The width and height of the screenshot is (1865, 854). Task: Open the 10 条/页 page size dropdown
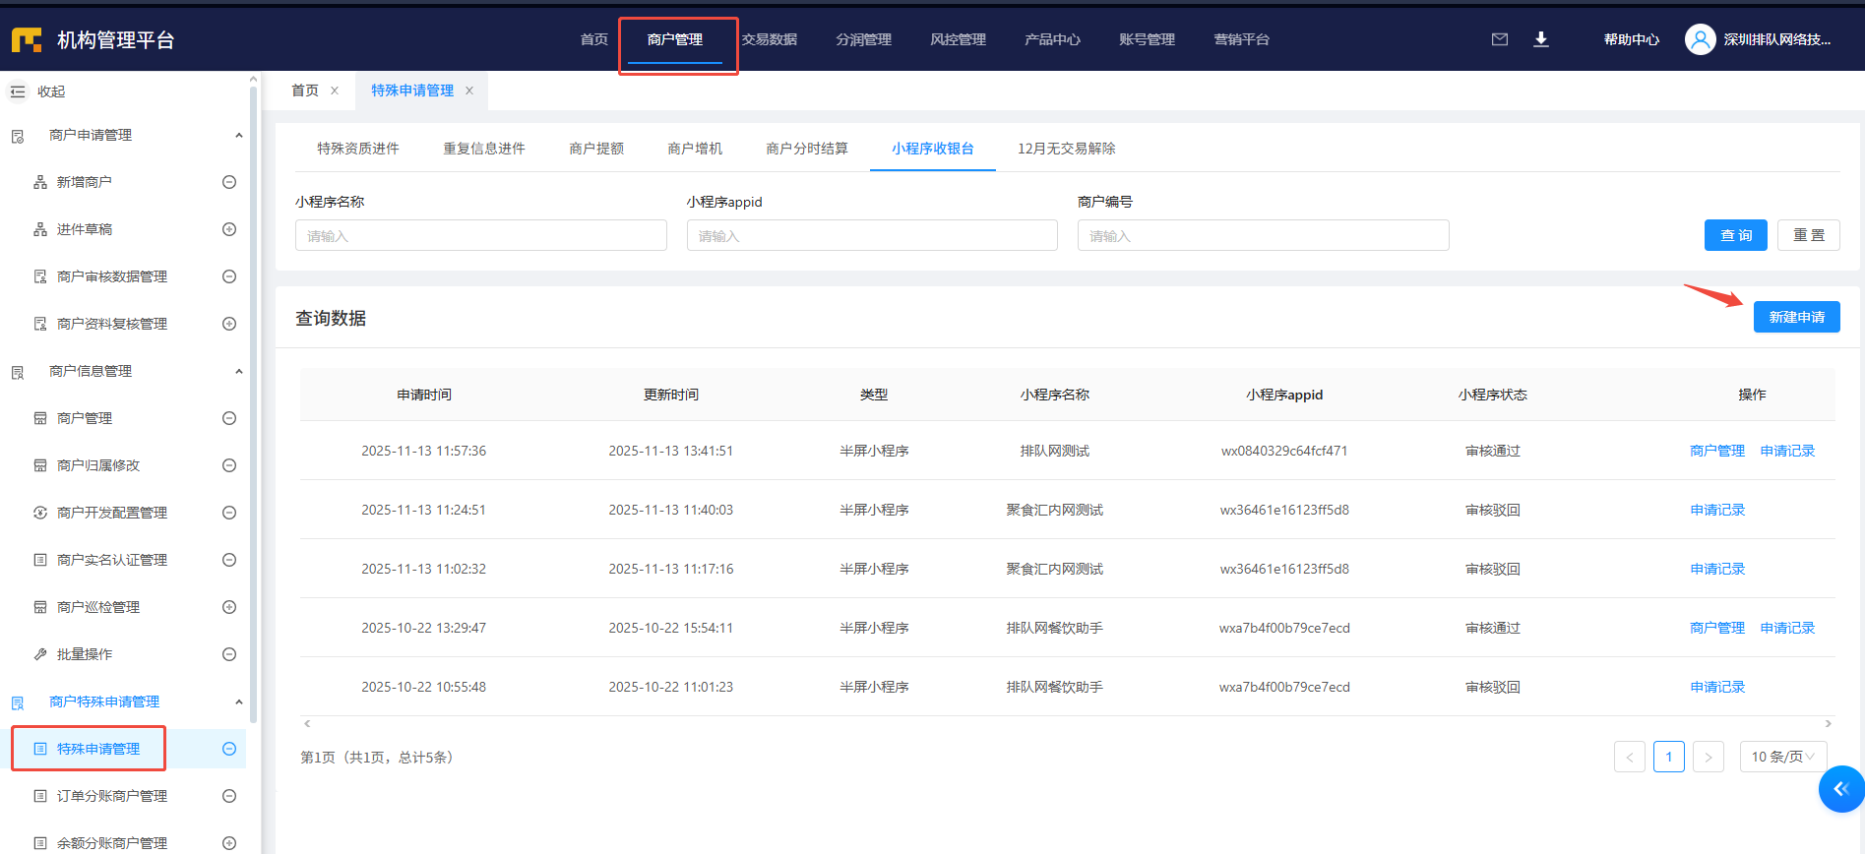(x=1782, y=757)
